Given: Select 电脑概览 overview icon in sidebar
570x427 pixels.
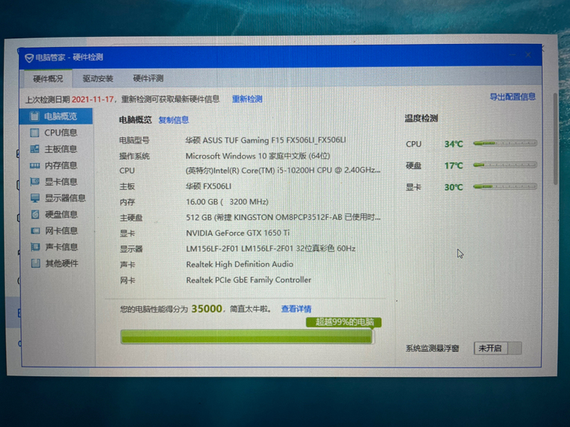Looking at the screenshot, I should (x=34, y=117).
